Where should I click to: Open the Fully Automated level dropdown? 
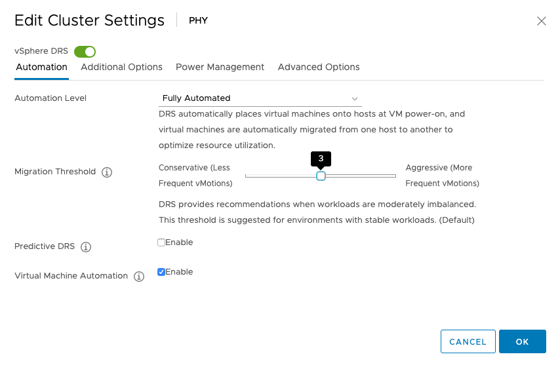260,98
